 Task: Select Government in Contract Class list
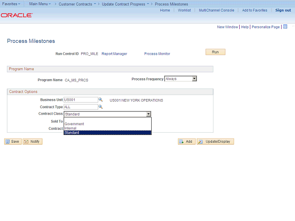tap(107, 124)
